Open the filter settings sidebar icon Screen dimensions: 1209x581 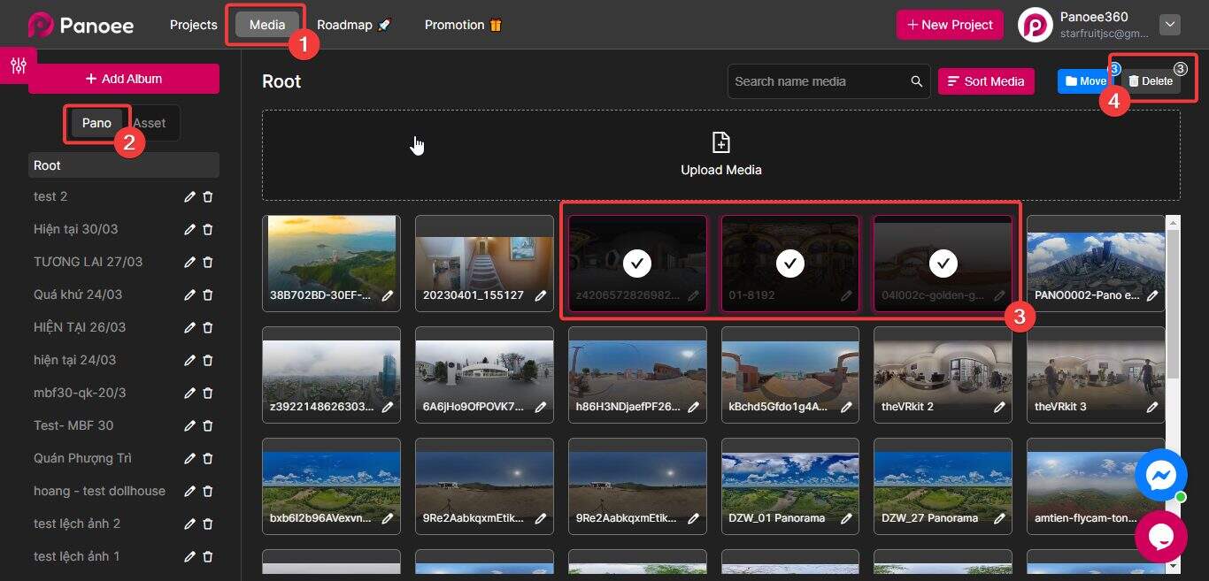pyautogui.click(x=18, y=65)
